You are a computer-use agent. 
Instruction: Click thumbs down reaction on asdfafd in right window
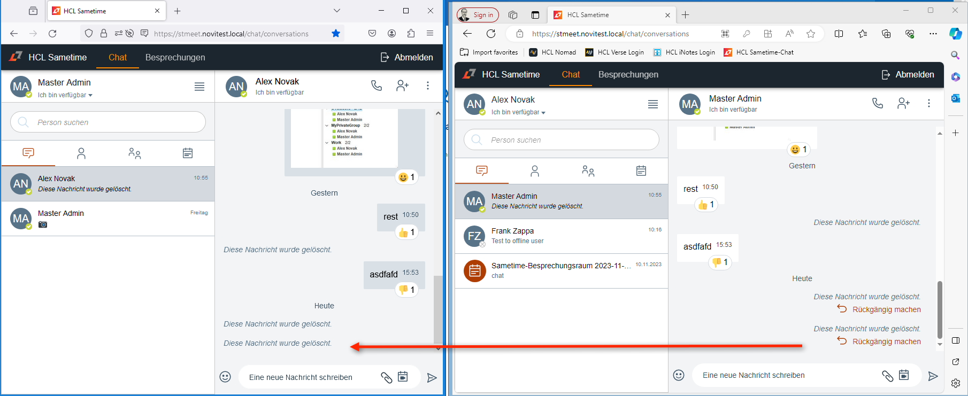(720, 262)
